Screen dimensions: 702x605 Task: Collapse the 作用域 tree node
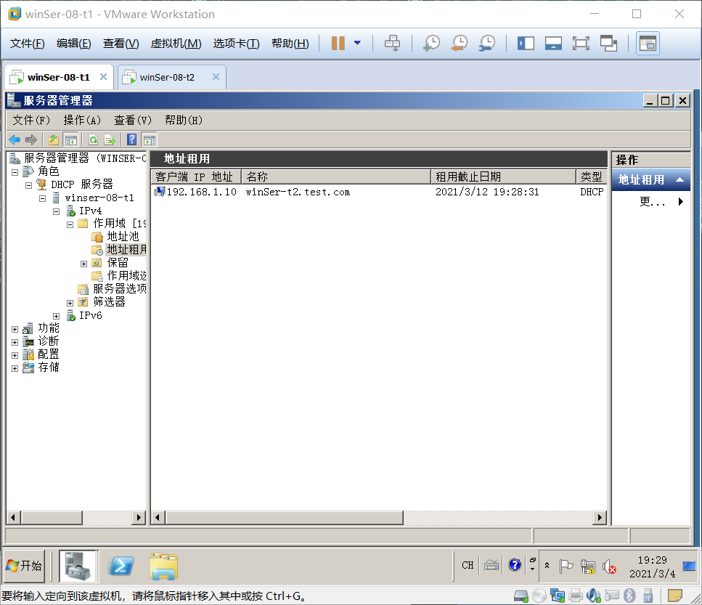click(70, 224)
